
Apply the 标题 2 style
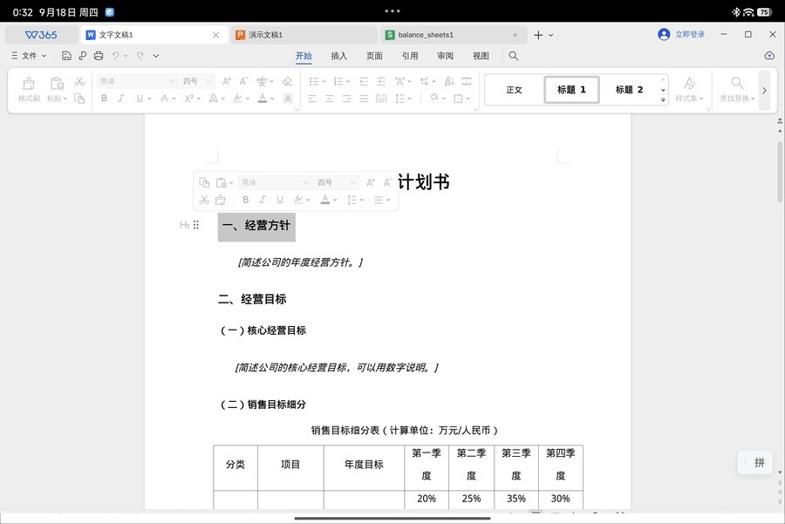(x=629, y=90)
